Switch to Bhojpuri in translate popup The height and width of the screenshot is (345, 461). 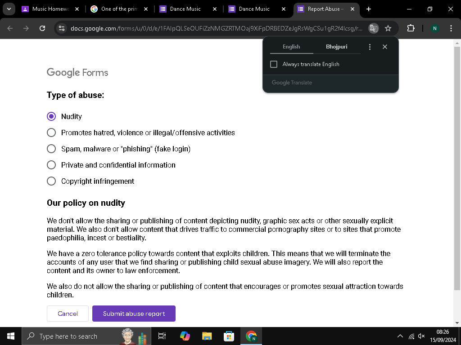[x=337, y=47]
